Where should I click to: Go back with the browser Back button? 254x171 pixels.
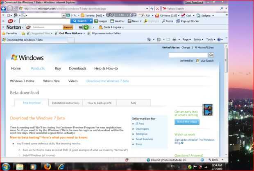tap(4, 9)
